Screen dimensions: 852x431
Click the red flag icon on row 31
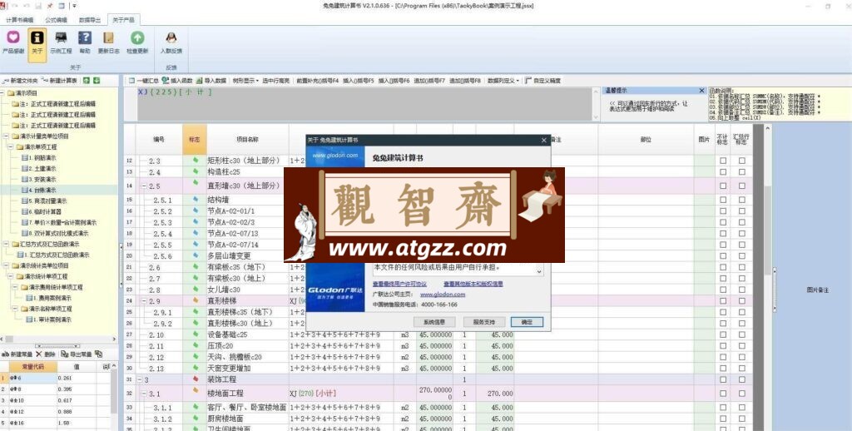pos(196,379)
